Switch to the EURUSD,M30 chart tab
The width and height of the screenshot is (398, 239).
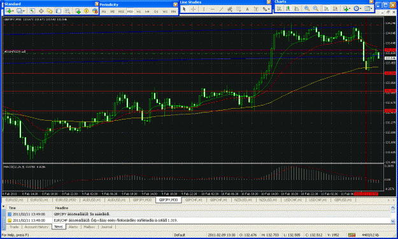[66, 200]
